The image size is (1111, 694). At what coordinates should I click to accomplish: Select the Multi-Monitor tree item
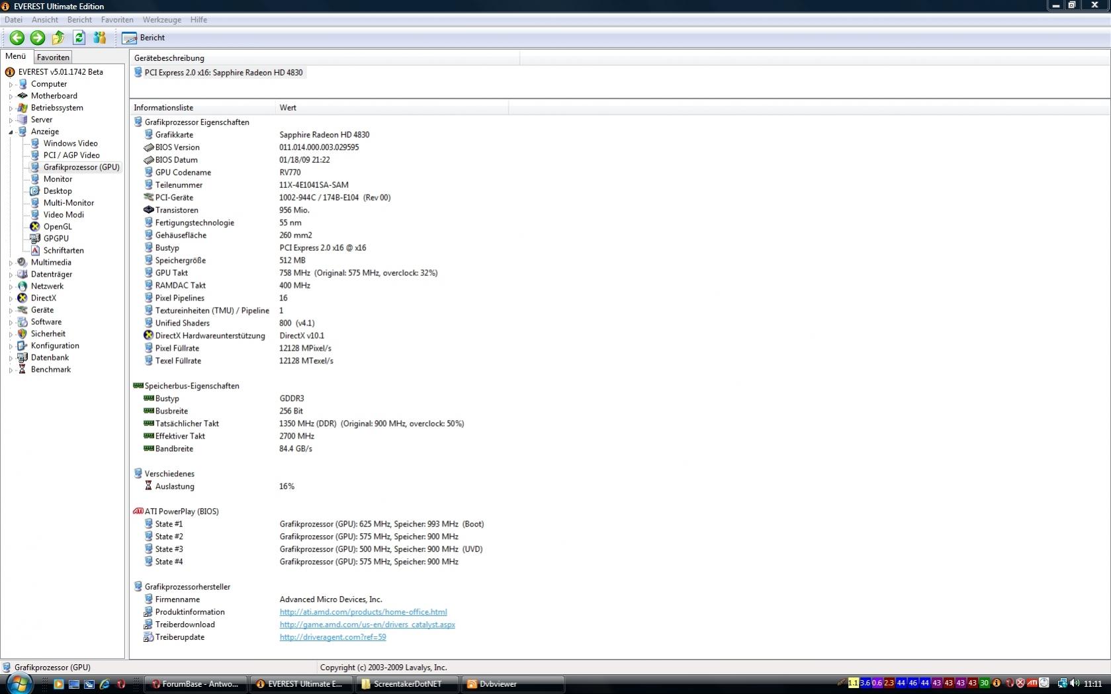[69, 203]
